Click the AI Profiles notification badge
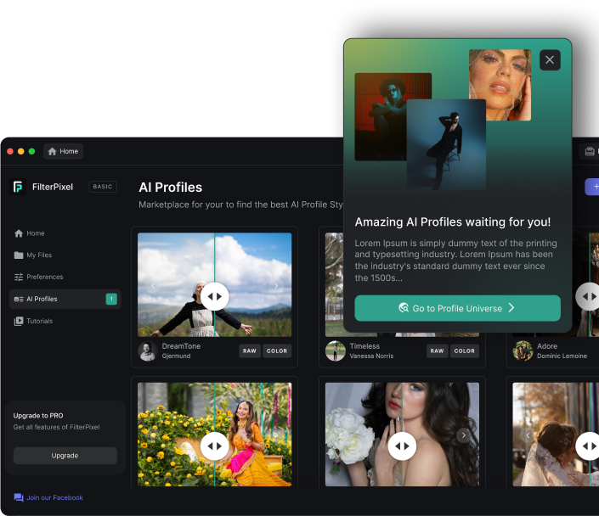The height and width of the screenshot is (516, 599). coord(111,299)
